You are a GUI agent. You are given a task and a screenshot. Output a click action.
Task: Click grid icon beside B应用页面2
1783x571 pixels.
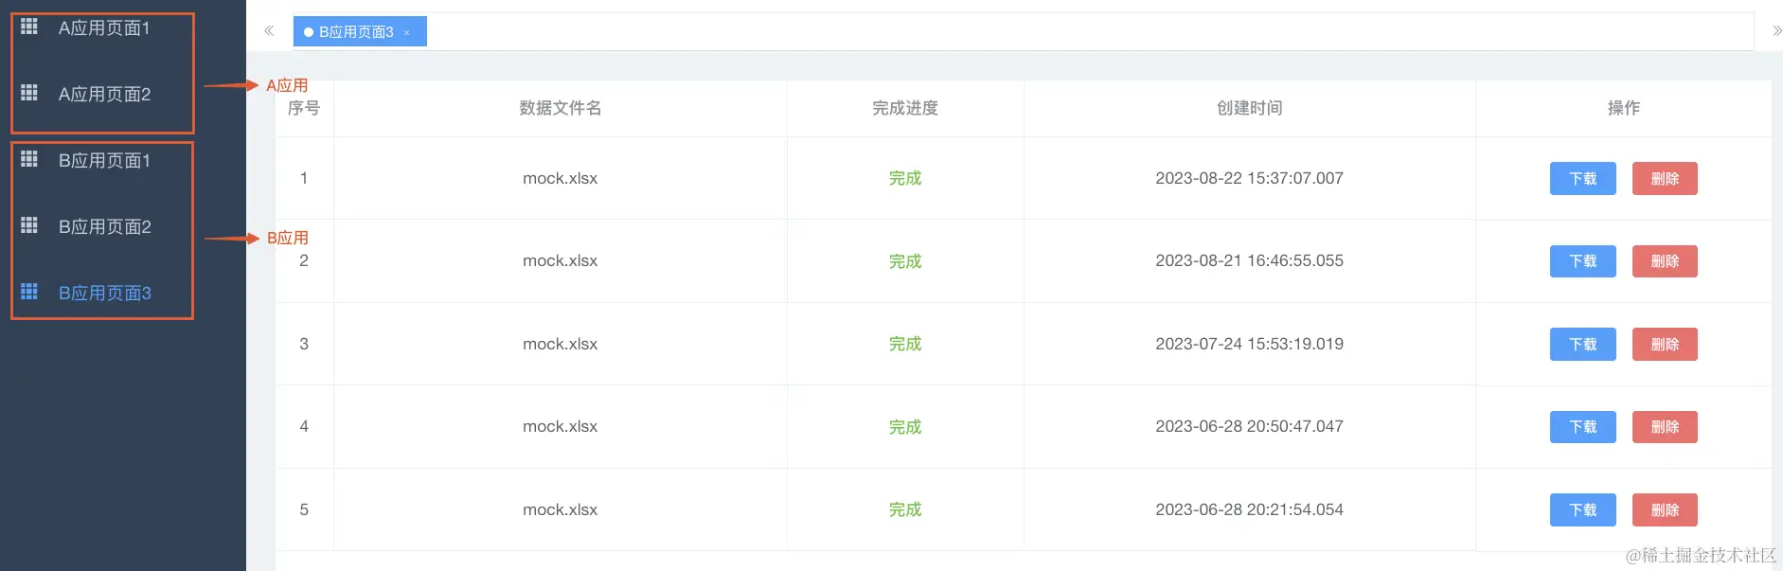[29, 225]
